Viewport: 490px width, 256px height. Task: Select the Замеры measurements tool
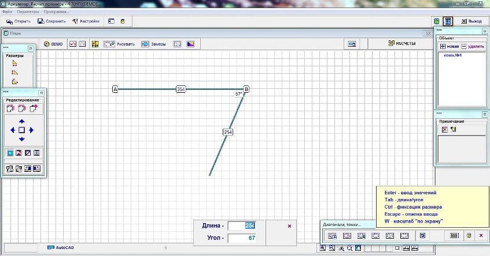(x=153, y=44)
